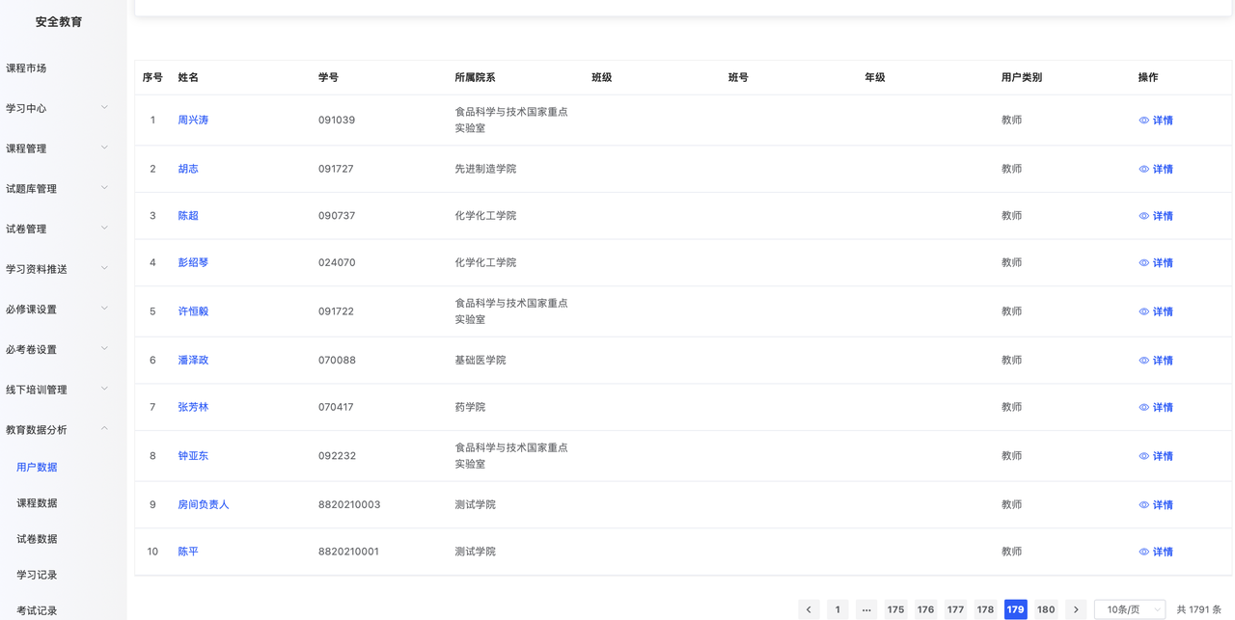Open user profile link 许恒毅

point(193,311)
